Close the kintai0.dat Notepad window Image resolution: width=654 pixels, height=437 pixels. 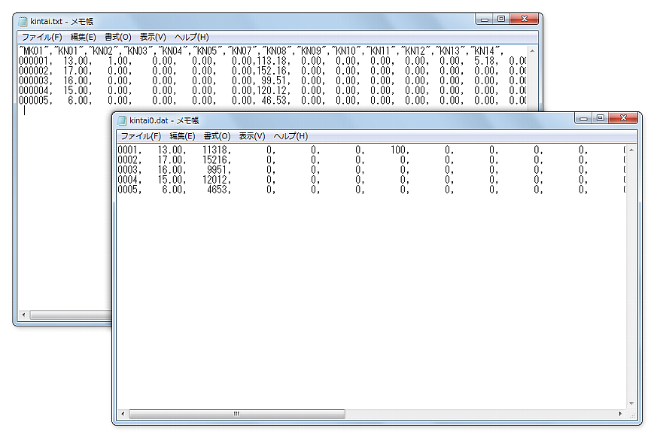coord(622,118)
